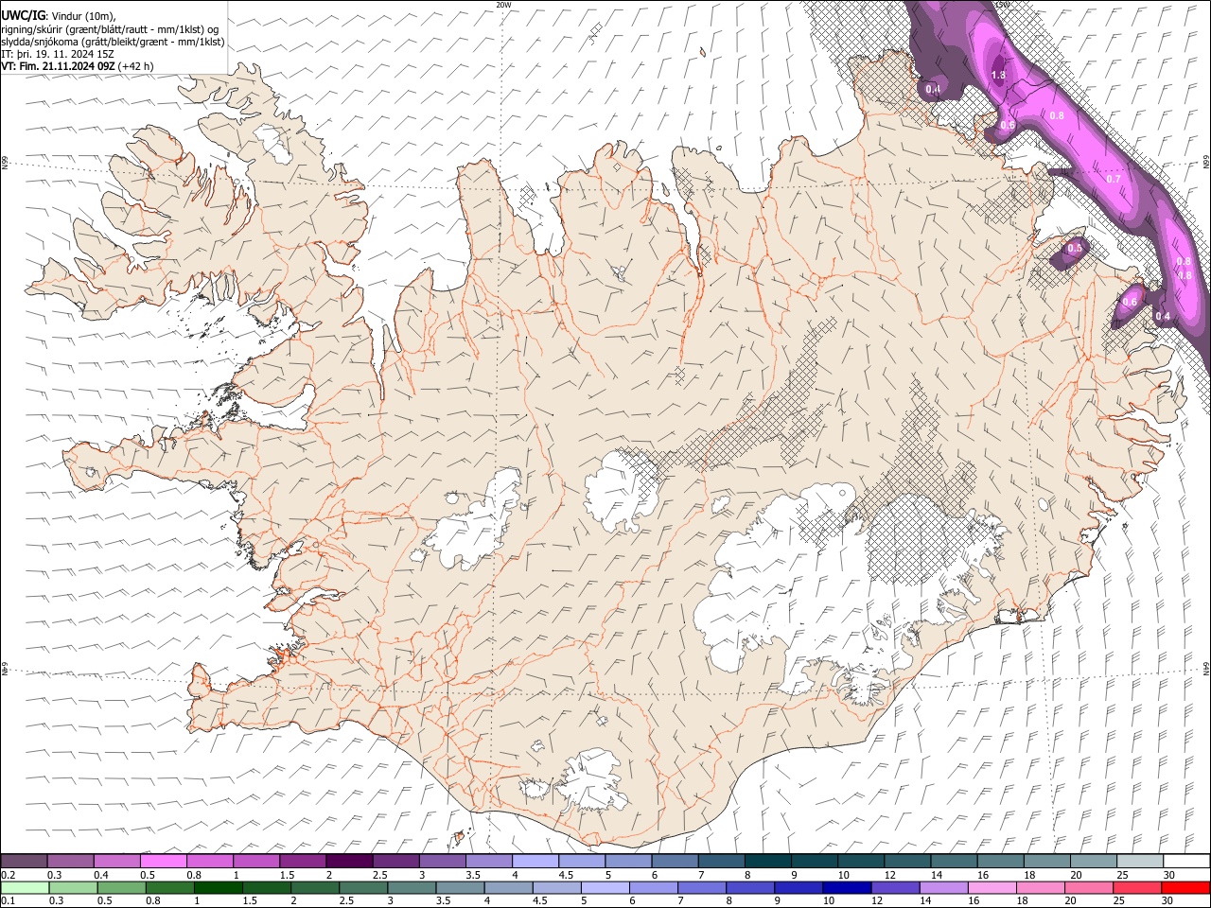The width and height of the screenshot is (1211, 908).
Task: Select light lavender upper swatch between 4 and 4.5
Action: (x=535, y=862)
